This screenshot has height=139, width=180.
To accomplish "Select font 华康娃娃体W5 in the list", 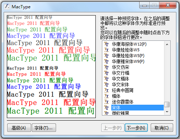I will point(125,50).
